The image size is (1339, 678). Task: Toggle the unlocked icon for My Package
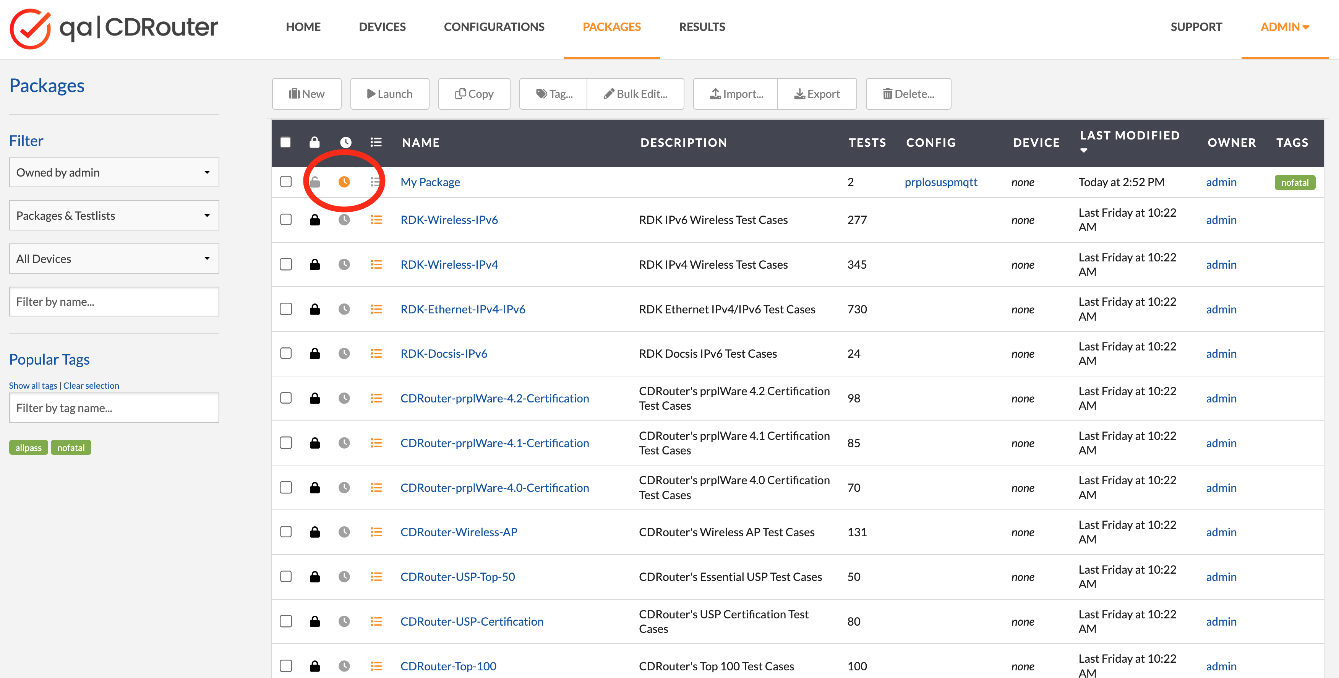[314, 182]
